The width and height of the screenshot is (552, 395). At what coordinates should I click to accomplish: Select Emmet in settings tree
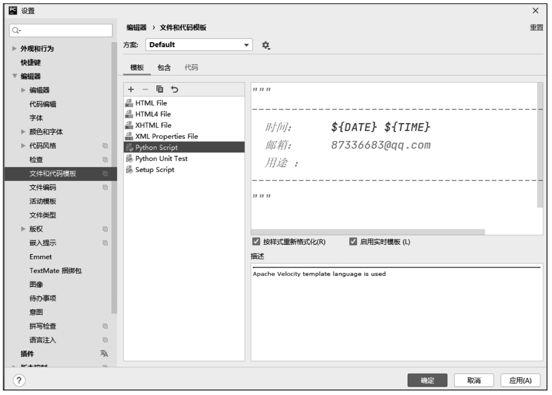(41, 257)
